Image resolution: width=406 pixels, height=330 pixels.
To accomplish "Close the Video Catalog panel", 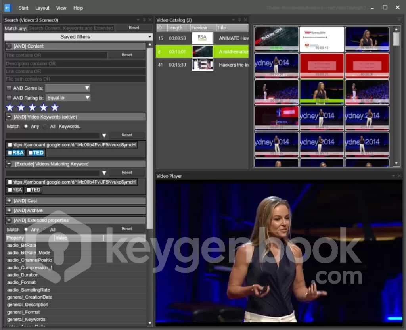I will coord(246,20).
